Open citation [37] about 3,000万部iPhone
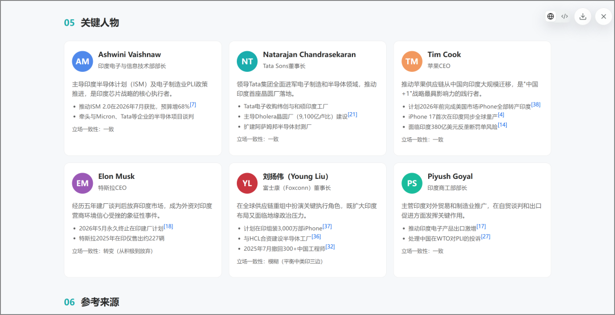Screen dimensions: 615x315 click(327, 226)
